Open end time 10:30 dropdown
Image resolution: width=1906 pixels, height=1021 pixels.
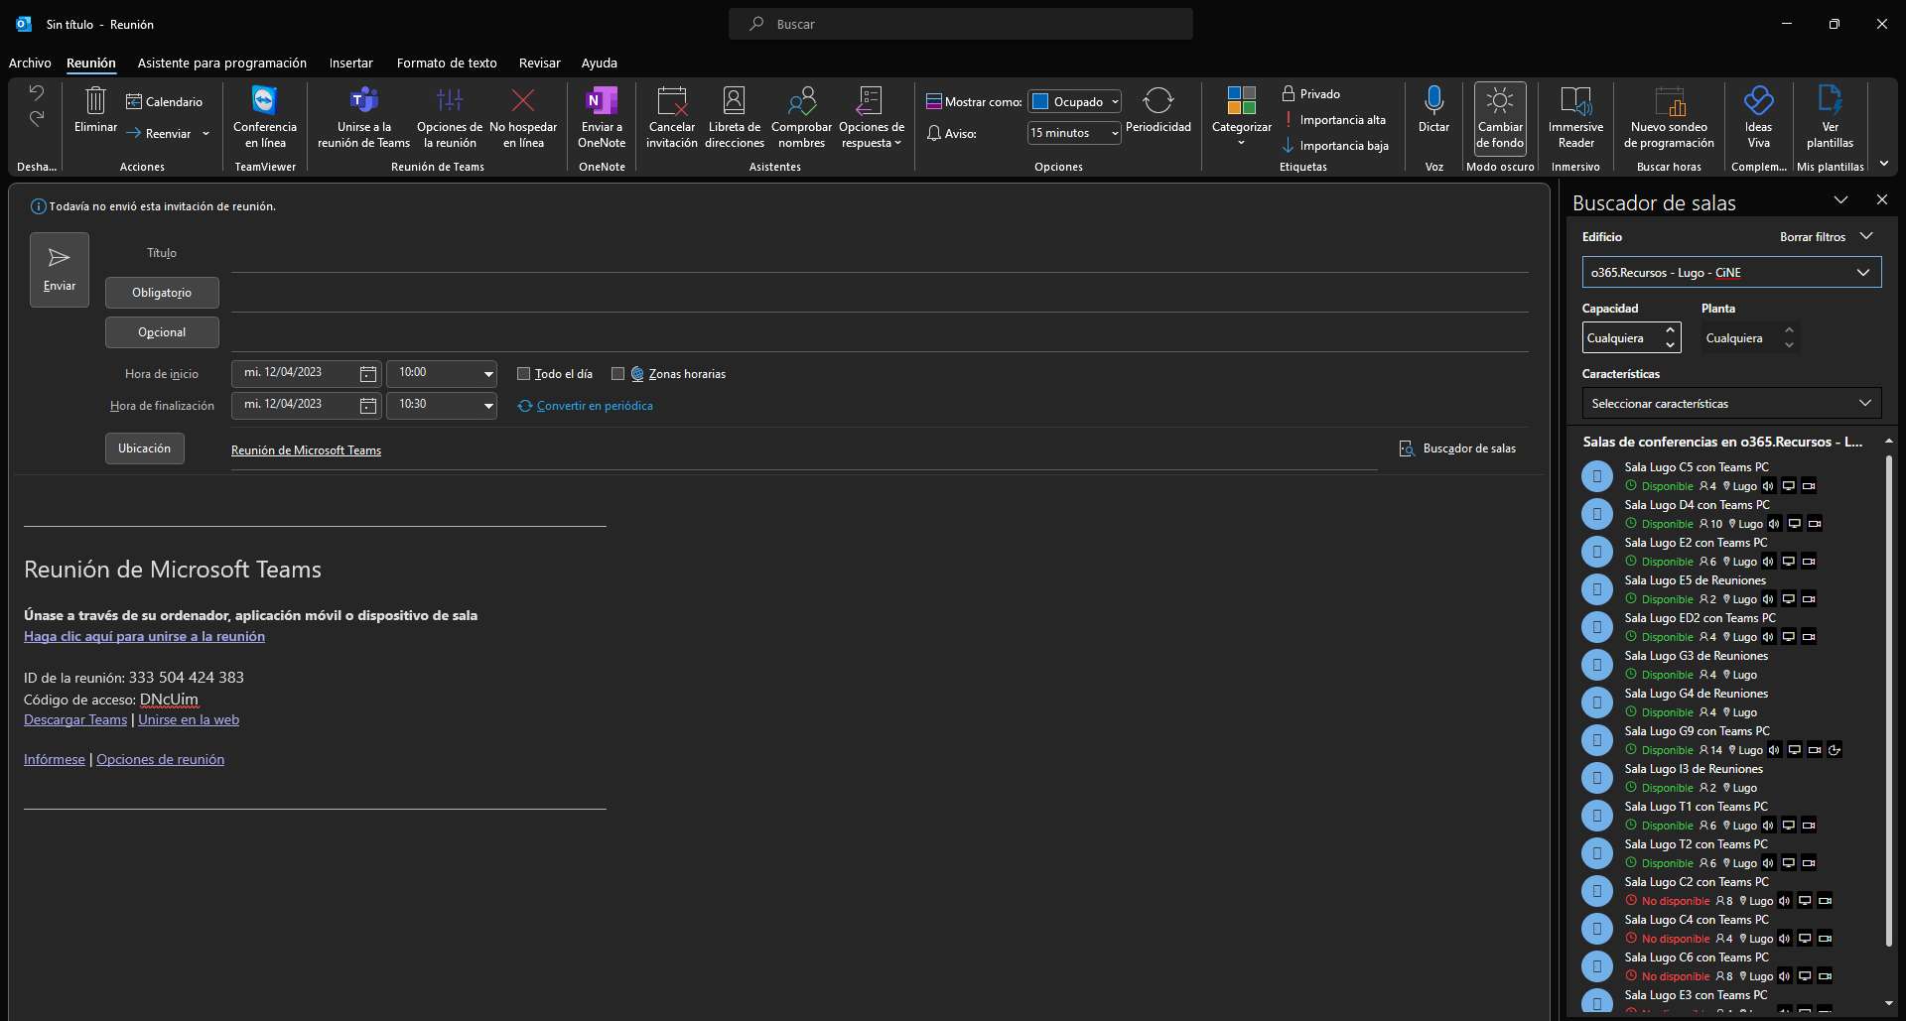click(488, 406)
